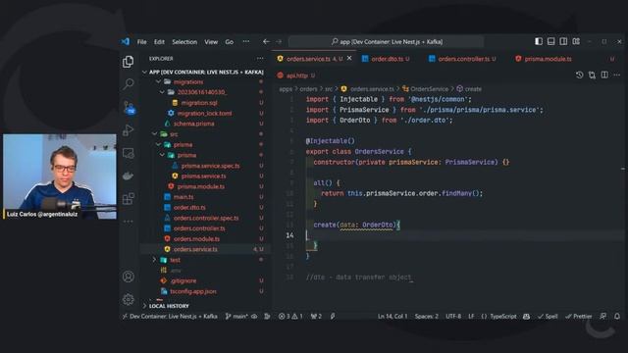
Task: Toggle bottom panel layout button
Action: pyautogui.click(x=551, y=41)
